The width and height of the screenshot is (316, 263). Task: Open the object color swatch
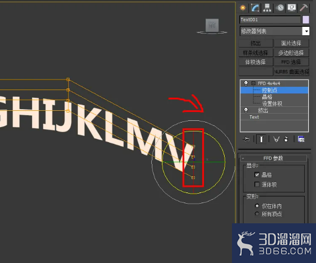[305, 20]
